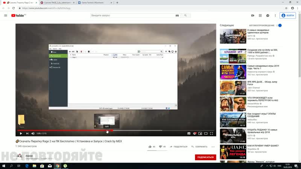The image size is (301, 169).
Task: Click the Поделиться share button
Action: (x=178, y=146)
